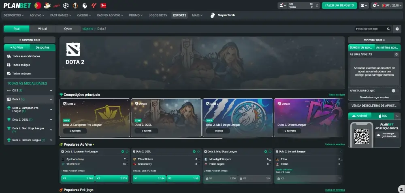Open the DESPORTOS menu
405x193 pixels.
coord(14,15)
